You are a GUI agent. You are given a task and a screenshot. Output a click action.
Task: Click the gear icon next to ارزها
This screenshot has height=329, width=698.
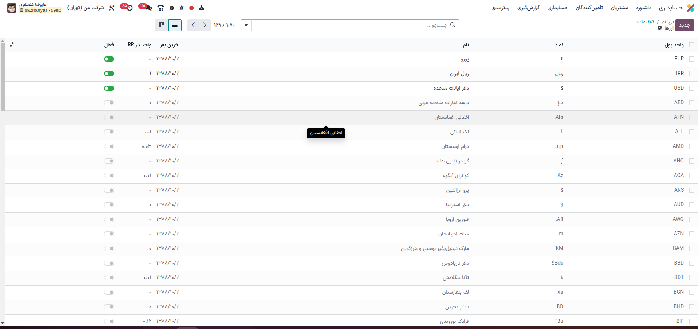[x=660, y=28]
